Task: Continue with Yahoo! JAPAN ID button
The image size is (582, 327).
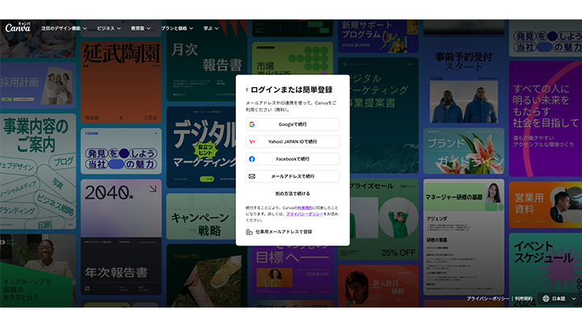Action: click(293, 141)
